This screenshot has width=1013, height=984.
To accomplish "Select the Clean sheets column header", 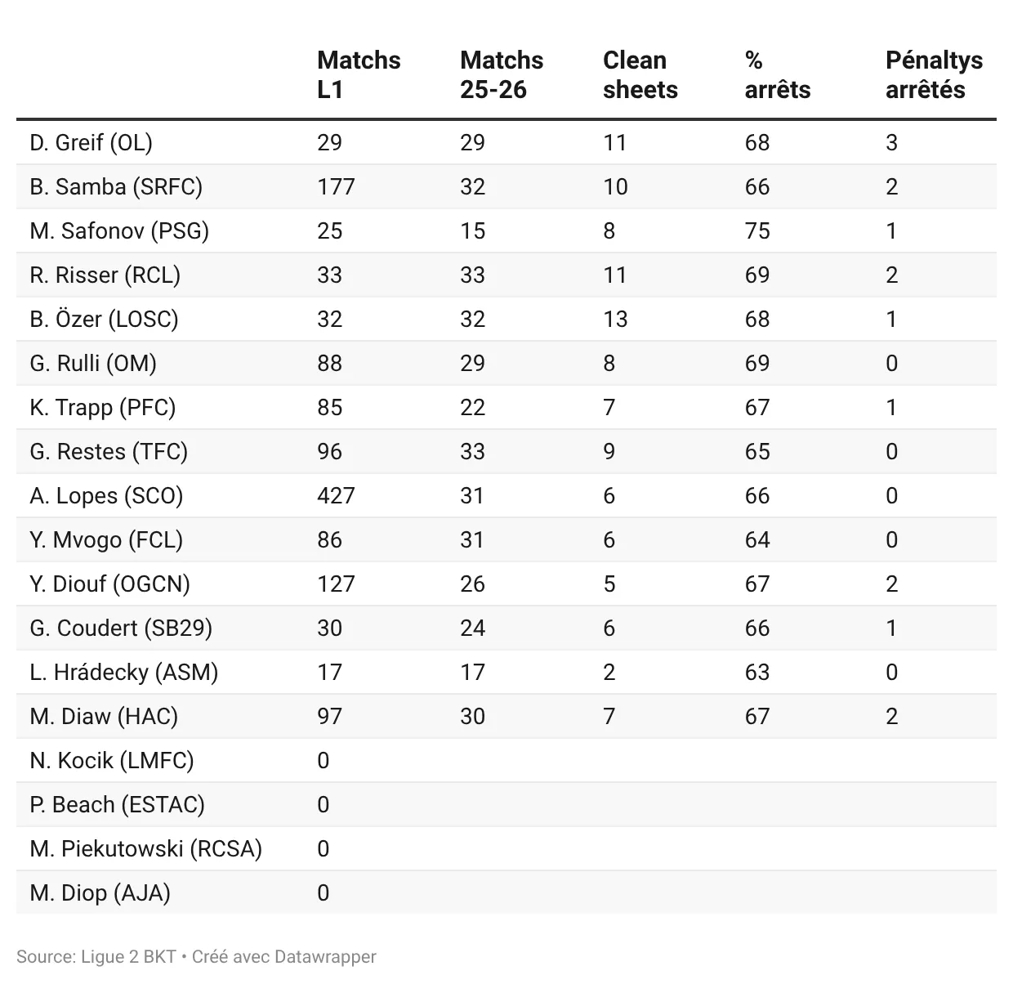I will [640, 74].
